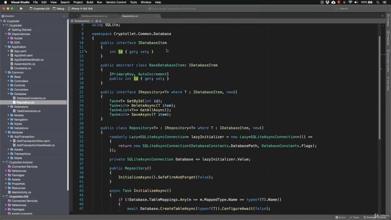This screenshot has height=220, width=391.
Task: Collapse the Database folder
Action: click(x=8, y=94)
